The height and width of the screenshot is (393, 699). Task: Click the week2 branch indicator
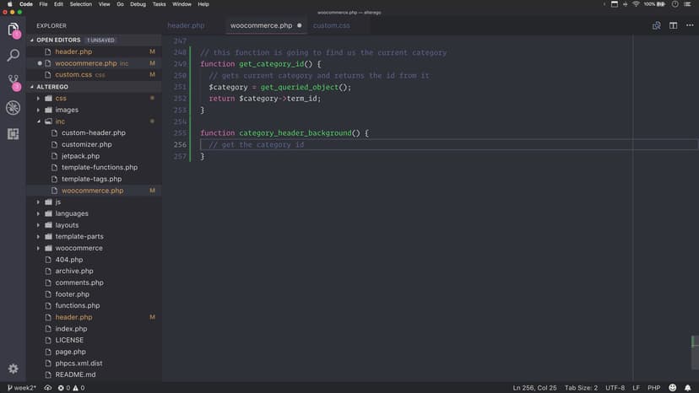tap(22, 387)
